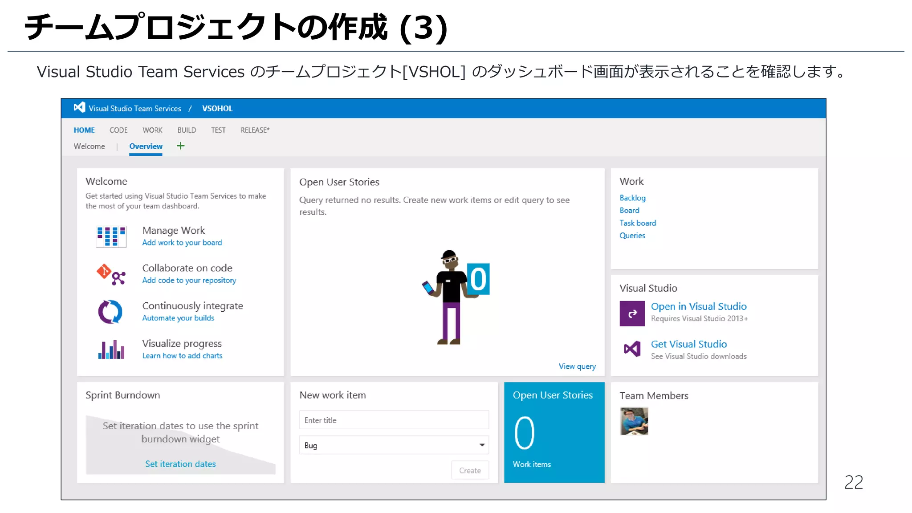This screenshot has width=912, height=513.
Task: Click the Continuously integrate heading
Action: click(192, 306)
